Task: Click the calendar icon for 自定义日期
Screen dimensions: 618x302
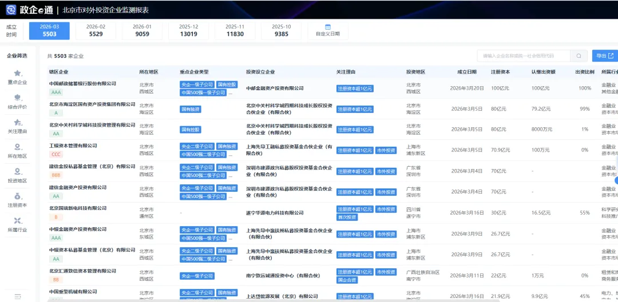Action: coord(327,27)
